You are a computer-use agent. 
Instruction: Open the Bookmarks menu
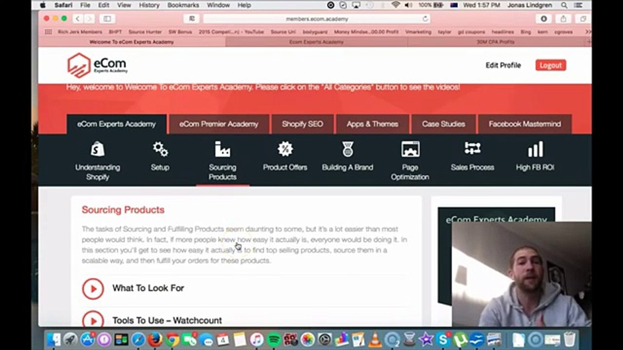coord(183,5)
